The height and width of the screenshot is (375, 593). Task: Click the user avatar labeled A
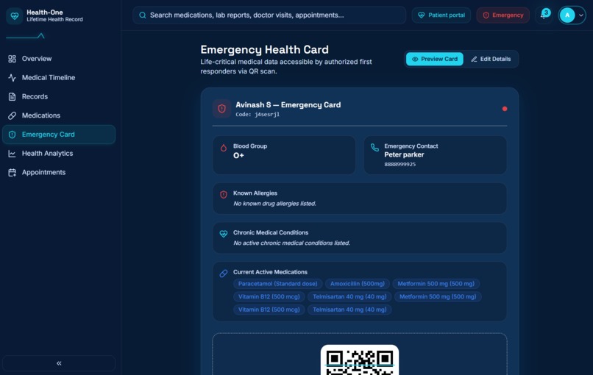coord(567,15)
